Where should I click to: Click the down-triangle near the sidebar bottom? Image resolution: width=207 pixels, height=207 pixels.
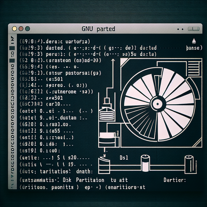12,176
